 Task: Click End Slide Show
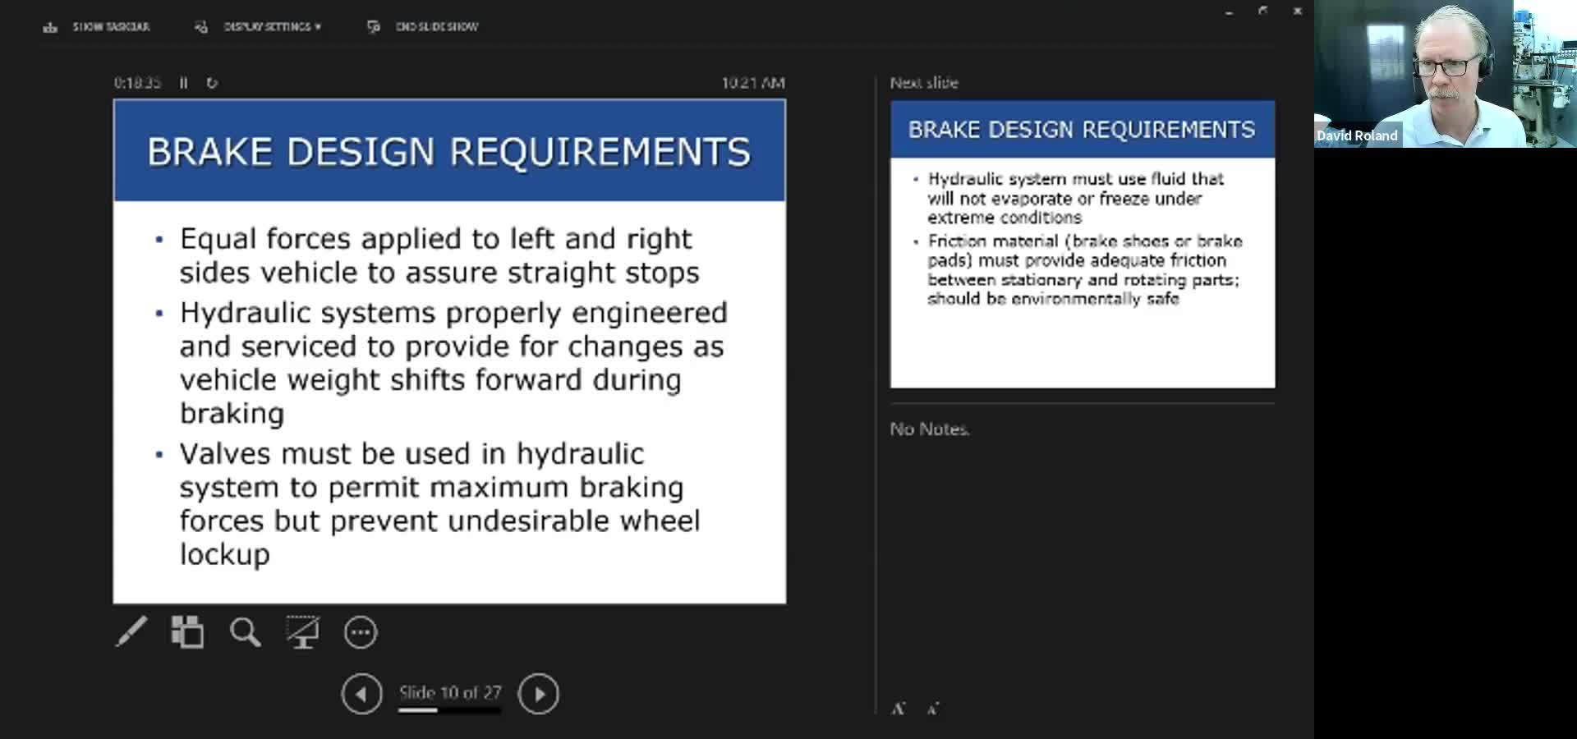coord(422,27)
